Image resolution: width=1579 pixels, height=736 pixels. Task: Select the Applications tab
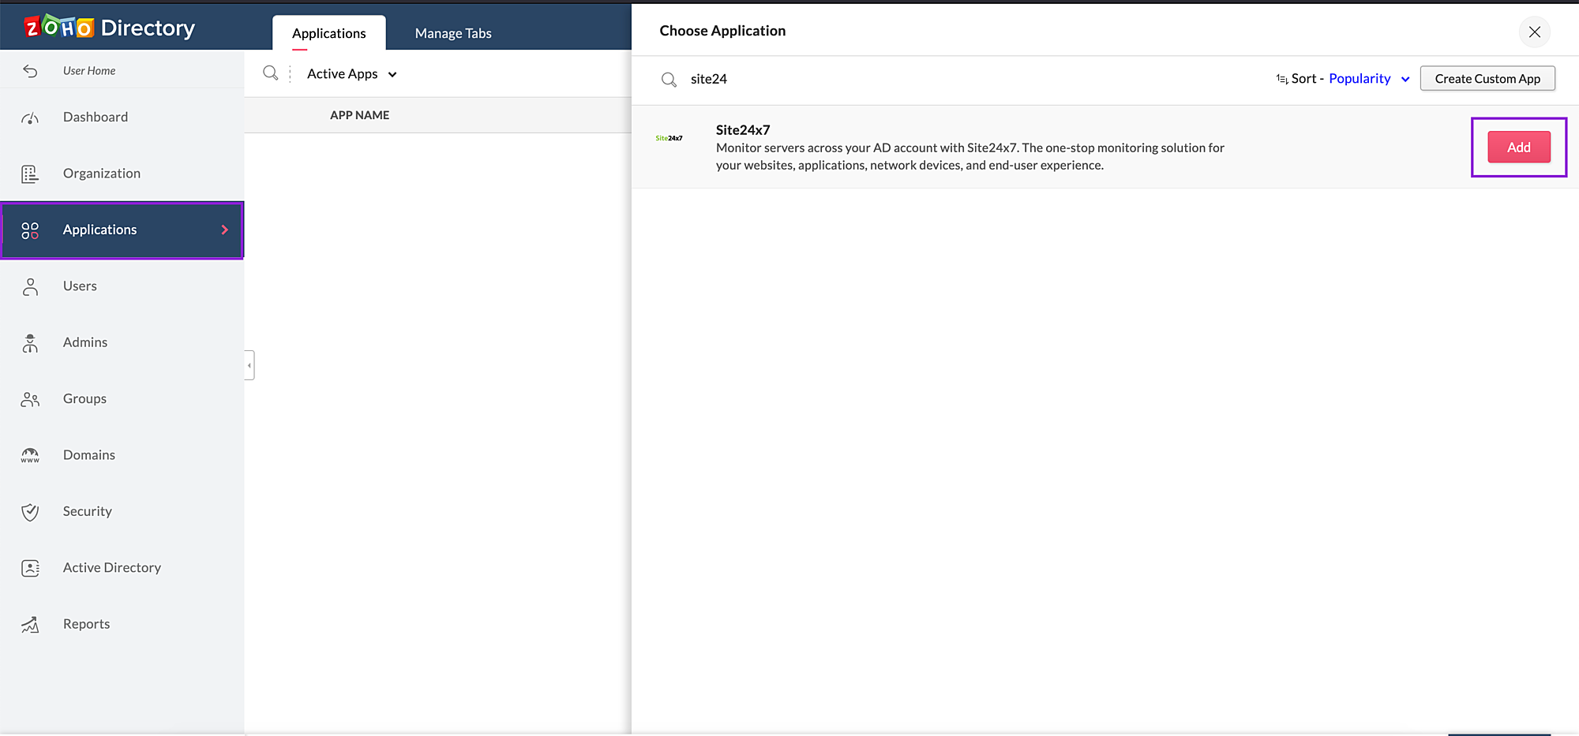(328, 32)
